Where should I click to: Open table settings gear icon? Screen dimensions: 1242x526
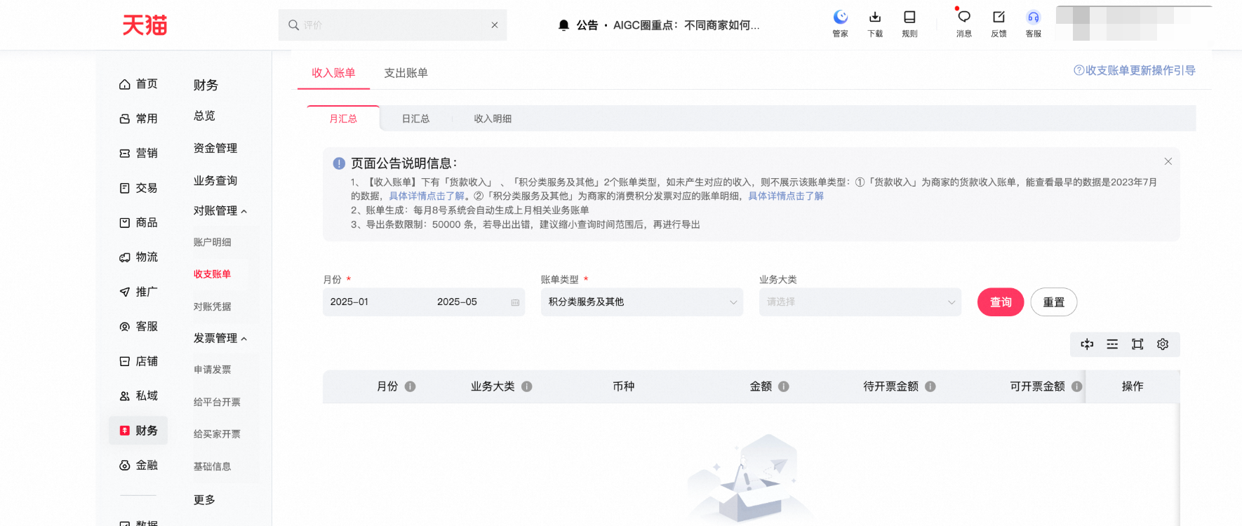(1163, 344)
